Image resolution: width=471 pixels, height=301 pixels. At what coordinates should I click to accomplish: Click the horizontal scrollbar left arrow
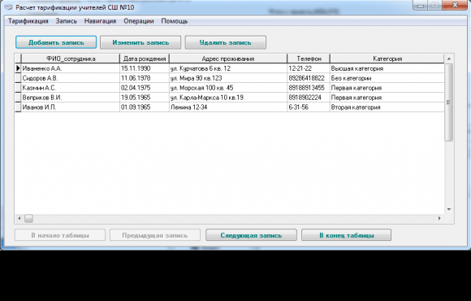point(19,218)
